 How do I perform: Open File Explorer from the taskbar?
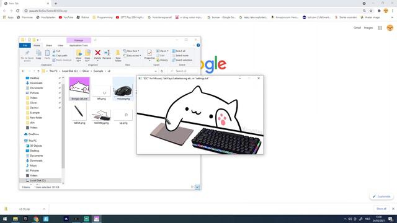click(x=16, y=219)
